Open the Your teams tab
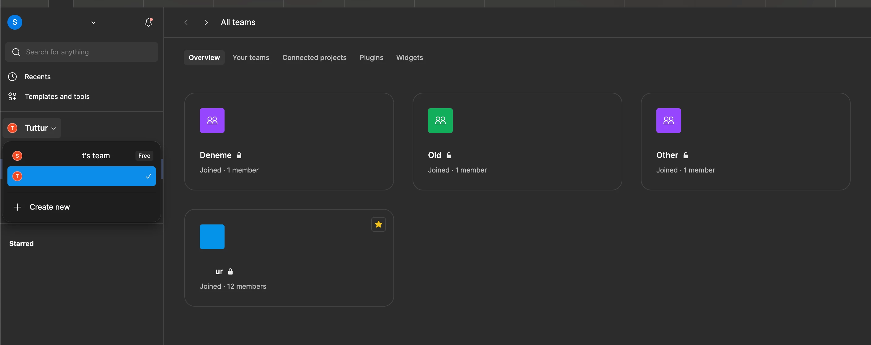 click(251, 58)
